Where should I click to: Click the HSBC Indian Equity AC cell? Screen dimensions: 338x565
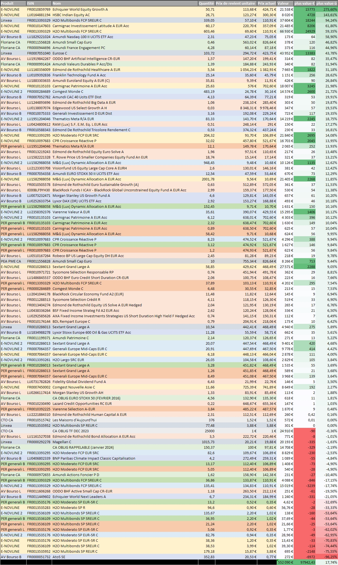click(125, 15)
